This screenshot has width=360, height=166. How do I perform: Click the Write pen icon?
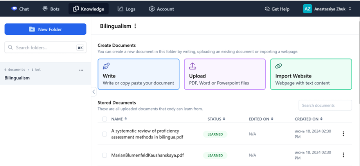106,66
